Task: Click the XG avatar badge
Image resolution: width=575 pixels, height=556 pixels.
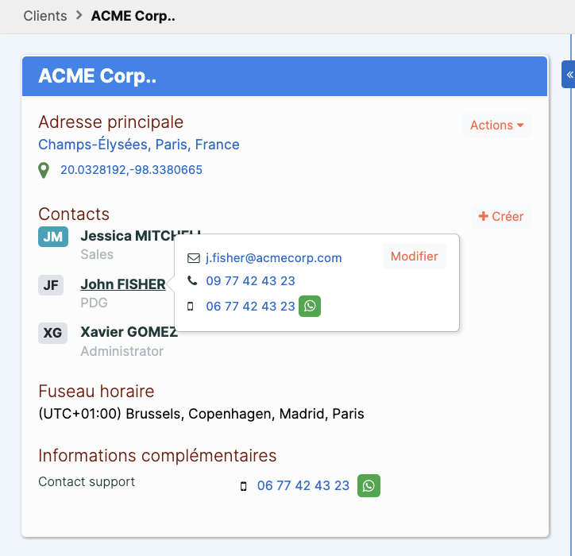Action: pos(52,333)
